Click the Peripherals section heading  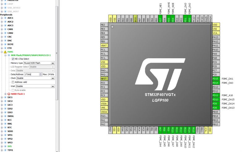coord(6,14)
